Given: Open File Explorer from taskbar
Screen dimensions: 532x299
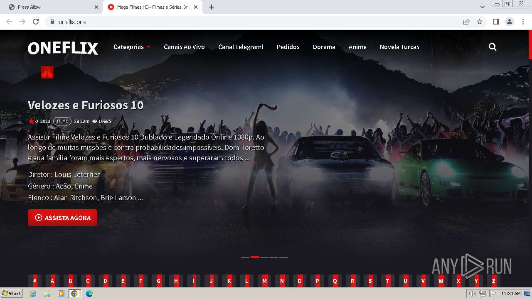Looking at the screenshot, I should tap(47, 294).
